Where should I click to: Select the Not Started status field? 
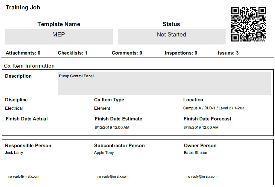pyautogui.click(x=171, y=35)
